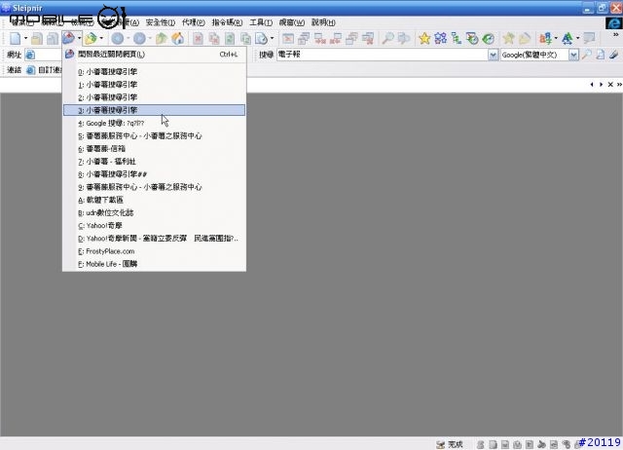Click the page icon beside search magnifier

point(600,55)
